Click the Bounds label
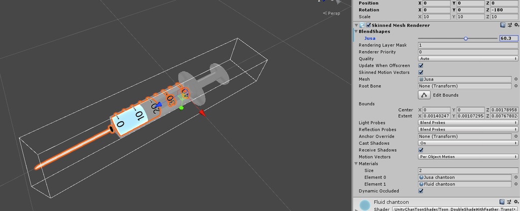 click(367, 103)
